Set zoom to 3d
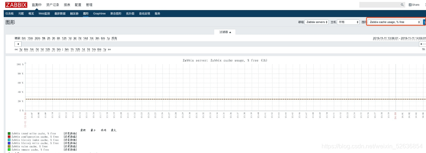 click(75, 38)
